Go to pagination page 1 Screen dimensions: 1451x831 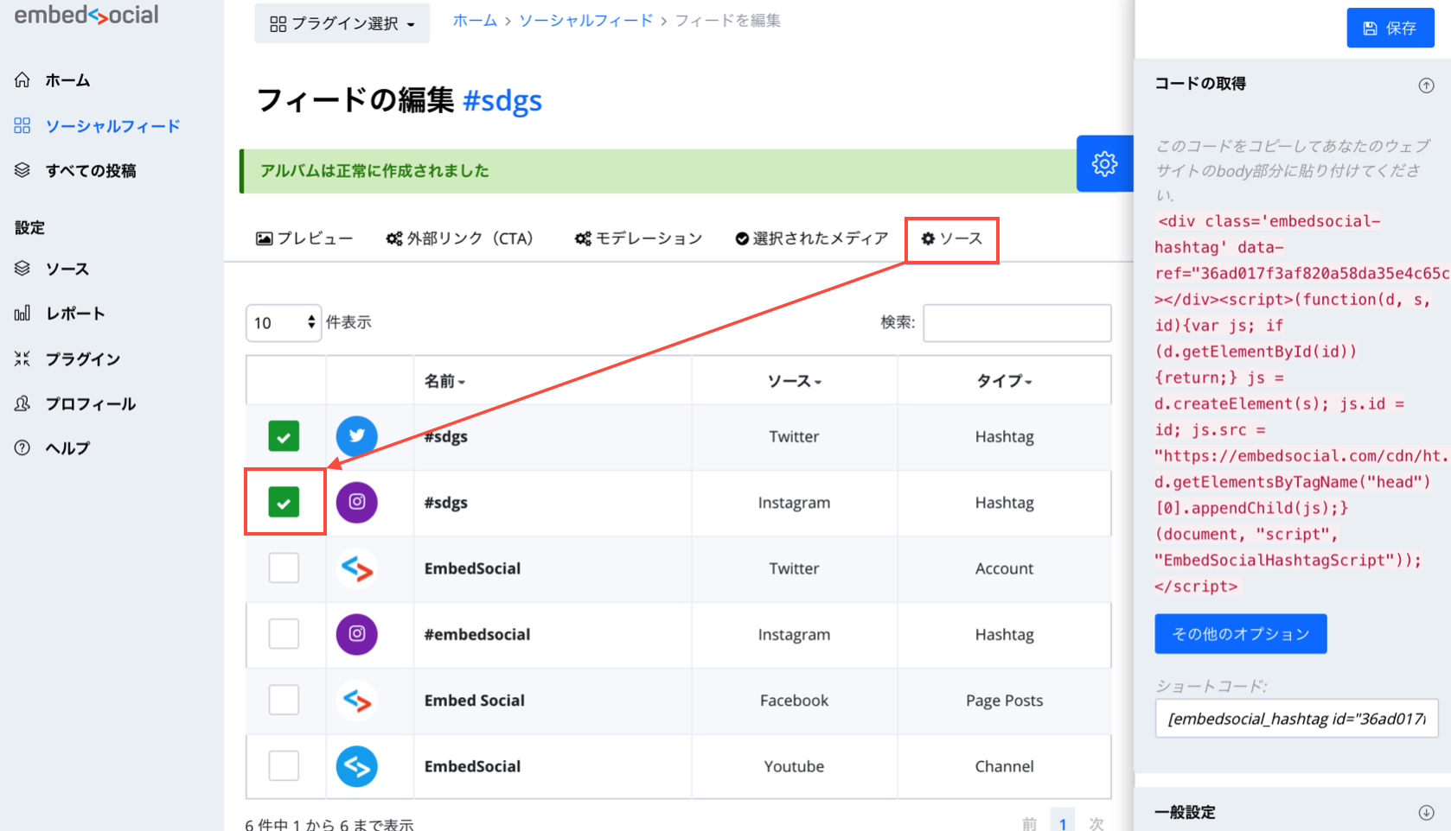[x=1063, y=822]
